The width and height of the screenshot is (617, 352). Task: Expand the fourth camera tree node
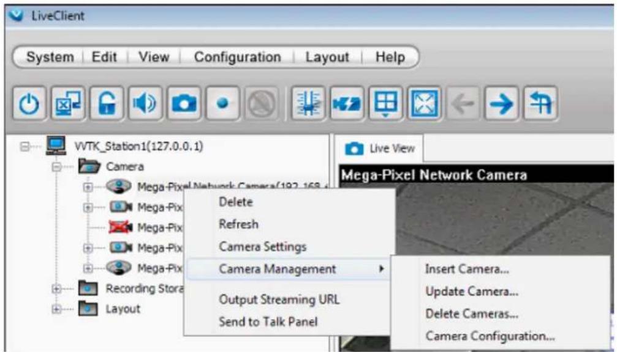coord(88,248)
